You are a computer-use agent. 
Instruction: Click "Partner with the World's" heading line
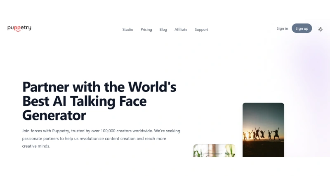coord(99,87)
